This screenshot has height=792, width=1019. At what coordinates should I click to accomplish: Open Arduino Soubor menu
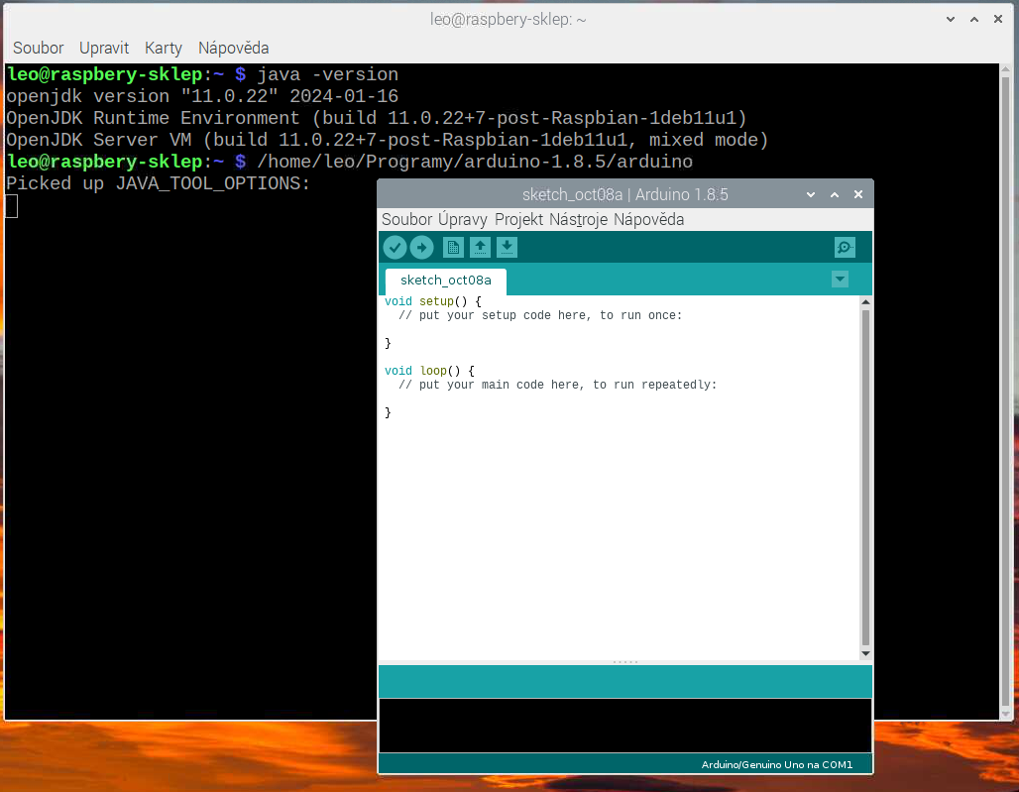[406, 220]
